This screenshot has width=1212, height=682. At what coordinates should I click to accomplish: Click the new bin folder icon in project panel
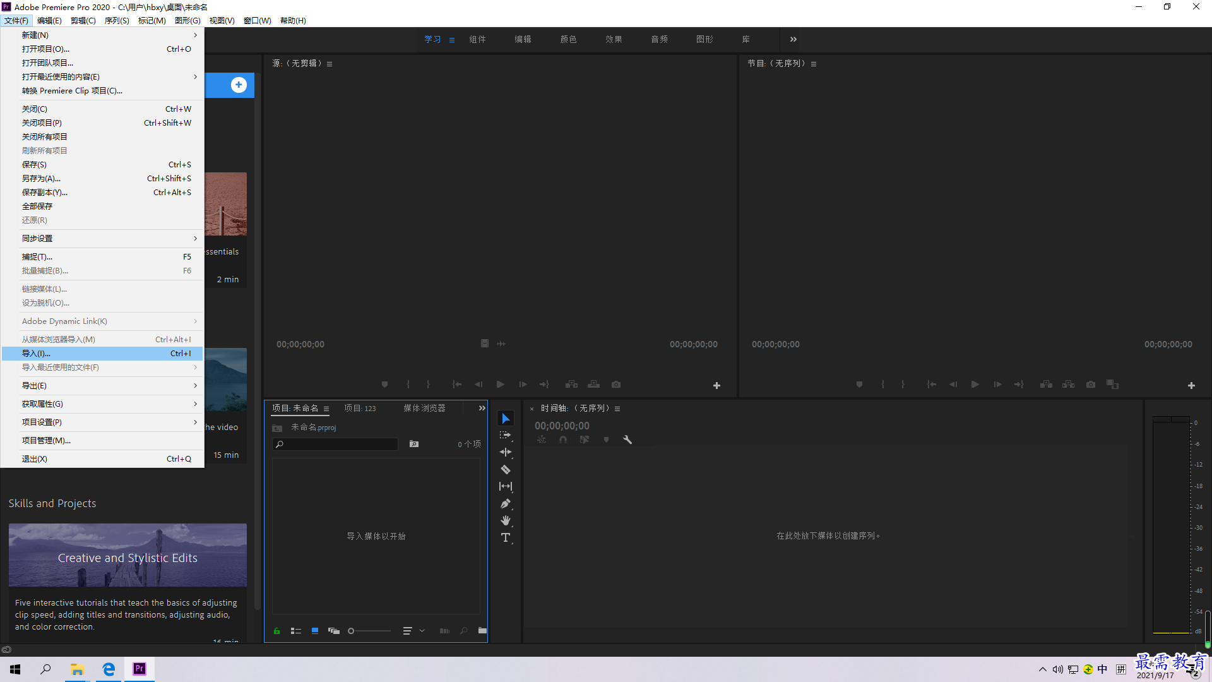point(482,630)
